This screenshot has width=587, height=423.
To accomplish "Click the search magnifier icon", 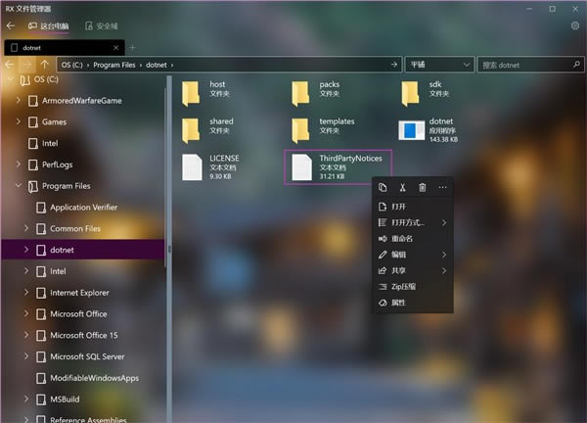I will [576, 65].
